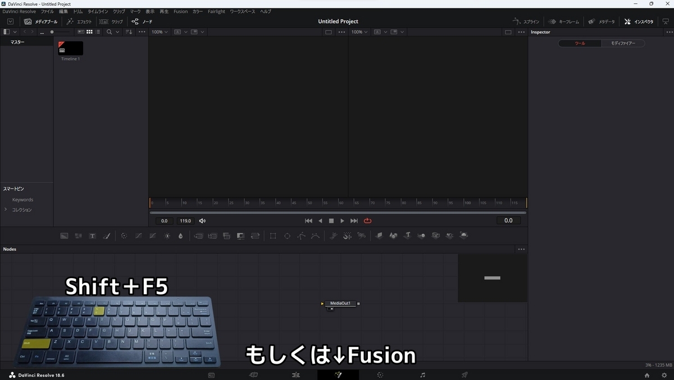This screenshot has height=380, width=674.
Task: Switch to the Fairlight page
Action: pos(422,374)
